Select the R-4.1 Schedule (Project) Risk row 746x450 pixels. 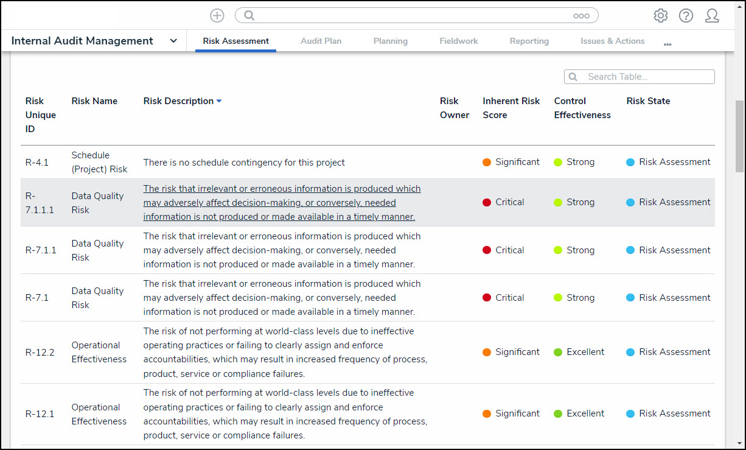point(244,163)
